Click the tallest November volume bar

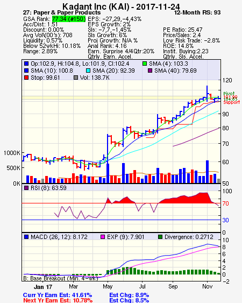[x=208, y=172]
